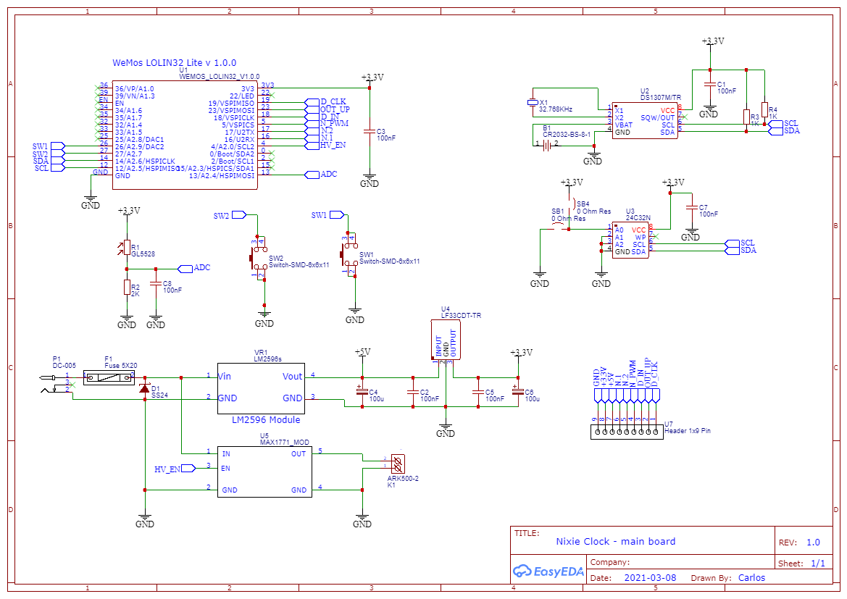The image size is (847, 599).
Task: Click the B1 CR2032 battery symbol
Action: (547, 146)
